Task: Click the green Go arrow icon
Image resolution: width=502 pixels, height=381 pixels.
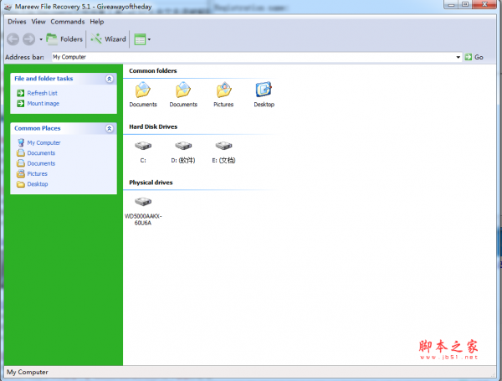Action: coord(469,57)
